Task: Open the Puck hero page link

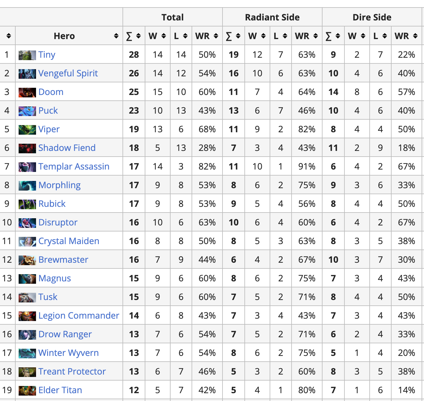Action: point(48,111)
